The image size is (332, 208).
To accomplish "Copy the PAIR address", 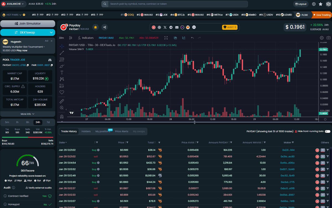I will click(x=52, y=65).
